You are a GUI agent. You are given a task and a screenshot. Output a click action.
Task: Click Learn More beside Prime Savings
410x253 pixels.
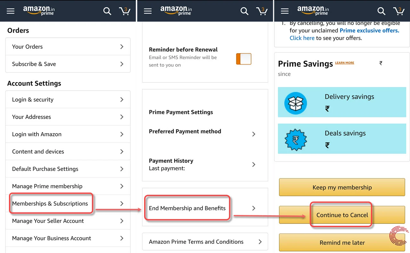(x=344, y=63)
